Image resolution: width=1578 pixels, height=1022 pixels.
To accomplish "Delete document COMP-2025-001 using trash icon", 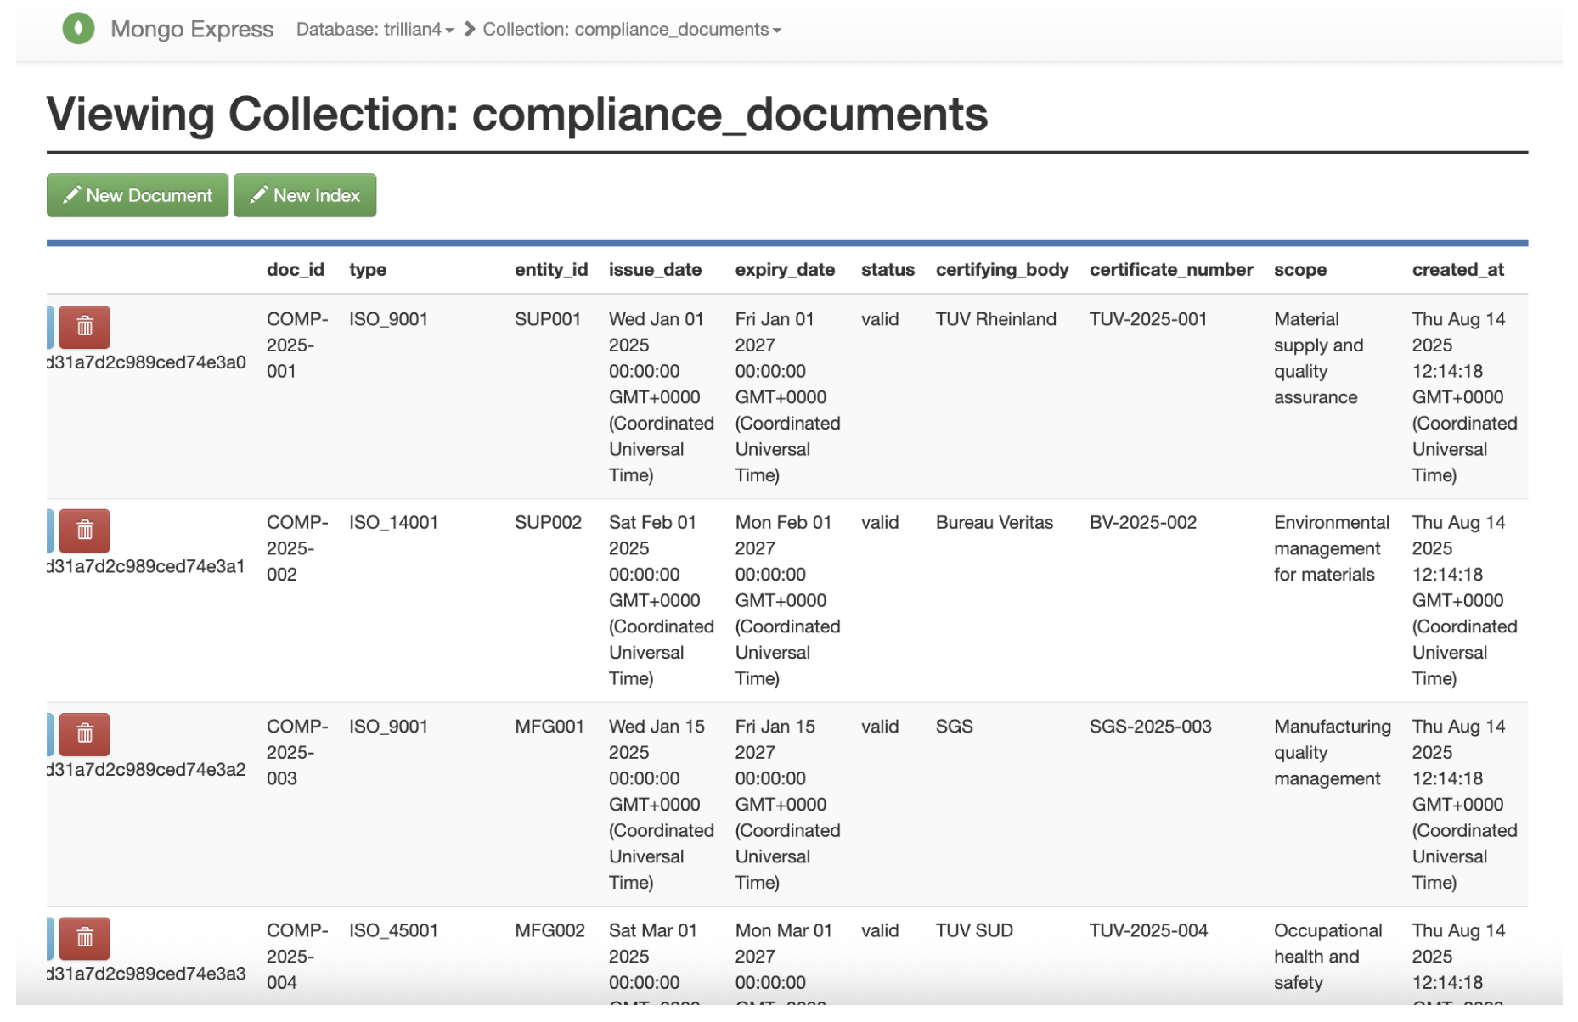I will pyautogui.click(x=84, y=327).
